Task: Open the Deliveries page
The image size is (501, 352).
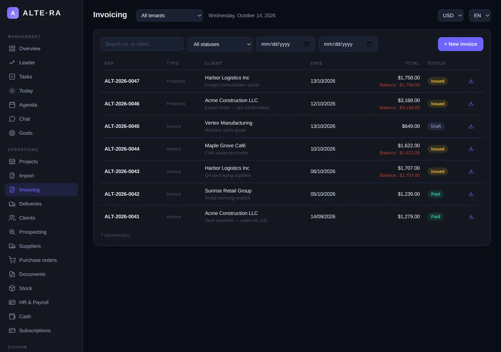Action: point(41,204)
